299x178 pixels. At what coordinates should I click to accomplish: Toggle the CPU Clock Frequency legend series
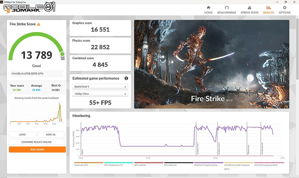pos(209,164)
